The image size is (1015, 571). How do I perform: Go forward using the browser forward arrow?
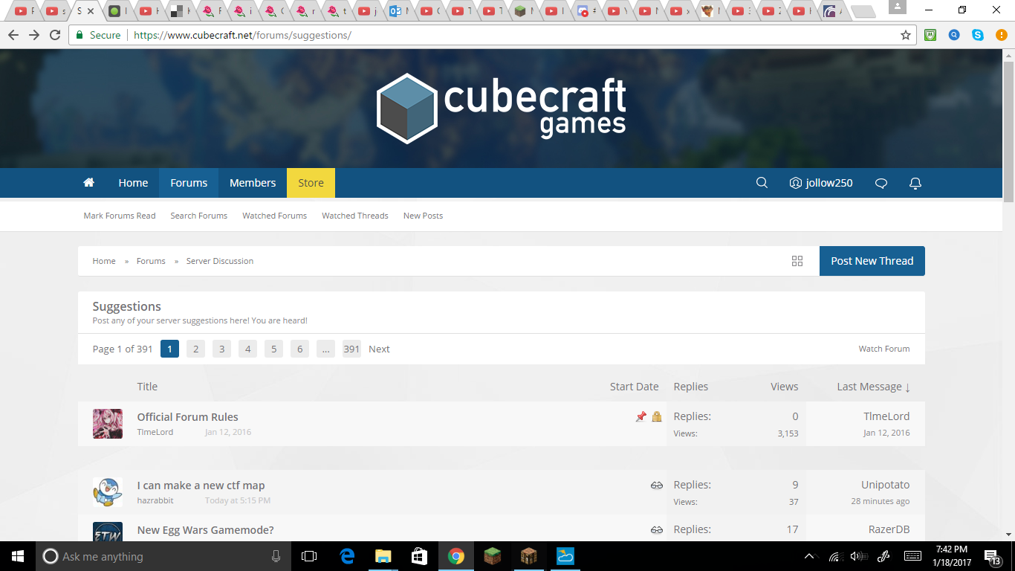(34, 35)
